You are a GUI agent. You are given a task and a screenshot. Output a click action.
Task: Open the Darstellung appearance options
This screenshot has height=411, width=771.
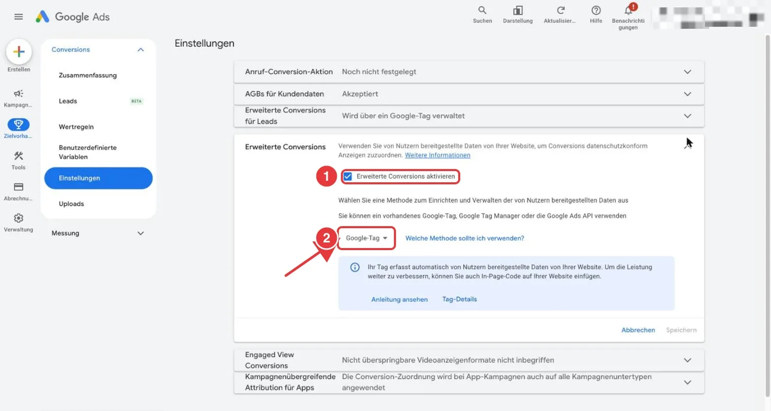(x=518, y=14)
